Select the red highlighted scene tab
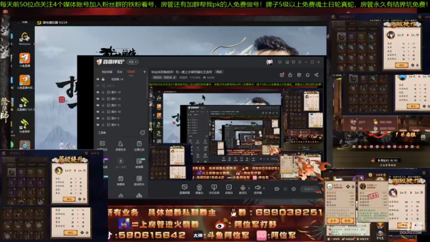The width and height of the screenshot is (430, 242). click(131, 72)
